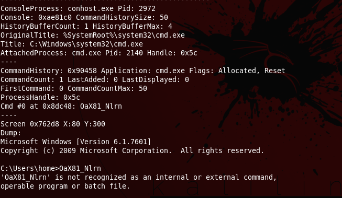This screenshot has width=342, height=198.
Task: Click the Version 6.1.7601 text
Action: tap(114, 142)
